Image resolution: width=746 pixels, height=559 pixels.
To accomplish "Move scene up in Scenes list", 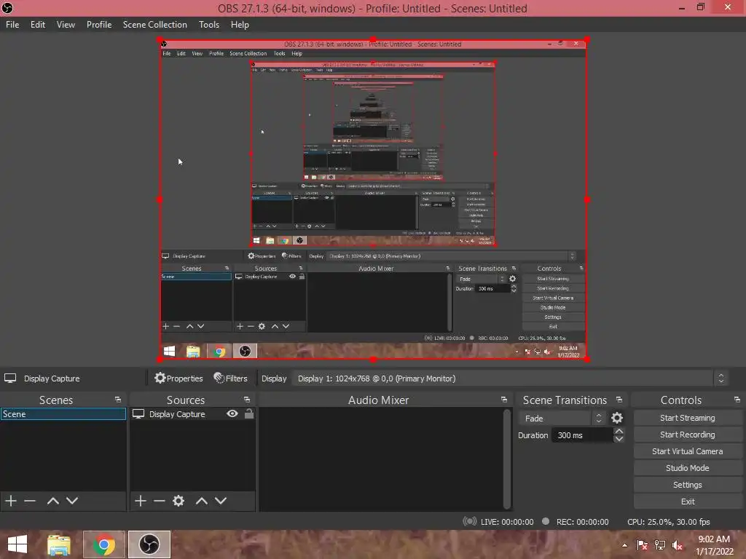I will coord(52,501).
